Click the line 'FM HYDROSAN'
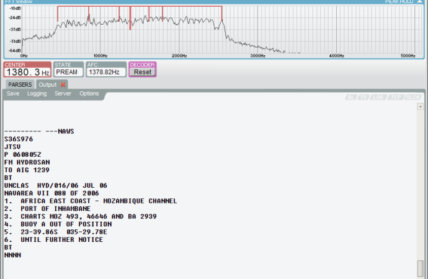 (27, 162)
